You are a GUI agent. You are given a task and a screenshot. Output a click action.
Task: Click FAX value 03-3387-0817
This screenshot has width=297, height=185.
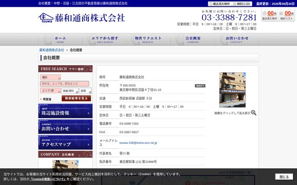tap(129, 132)
